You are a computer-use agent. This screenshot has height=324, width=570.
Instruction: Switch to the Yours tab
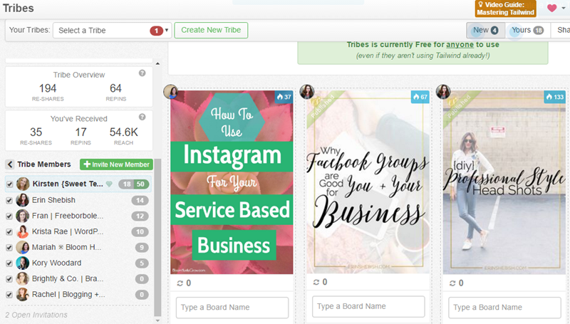tap(527, 30)
